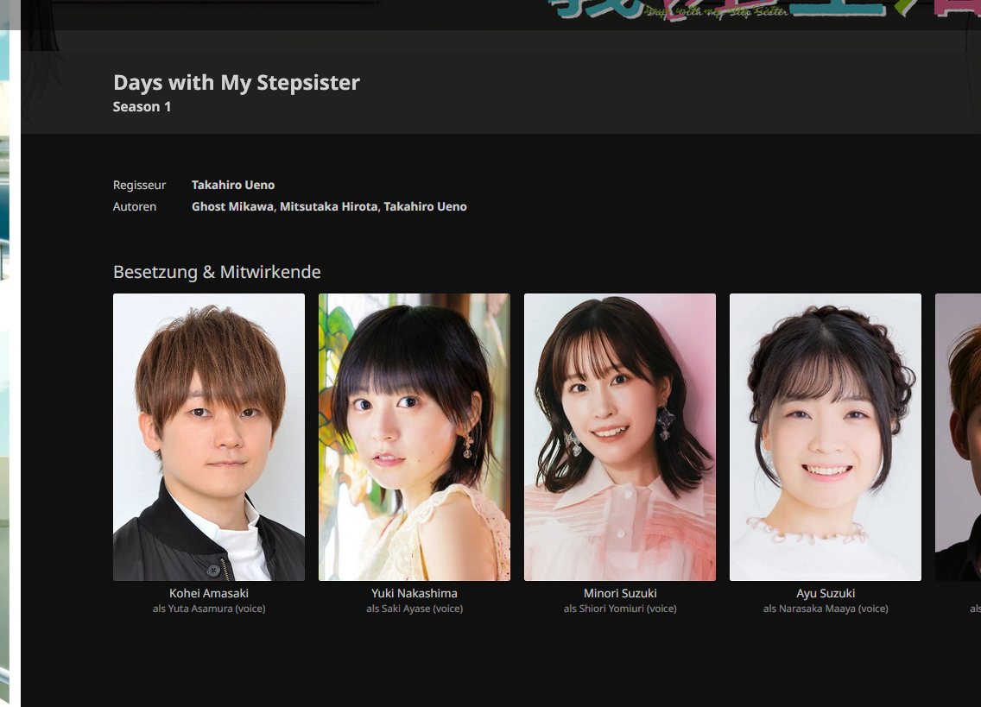
Task: Click the Ayu Suzuki name caption
Action: pyautogui.click(x=825, y=593)
